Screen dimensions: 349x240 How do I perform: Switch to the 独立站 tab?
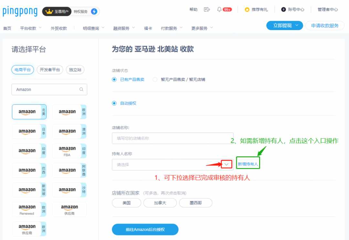tap(75, 70)
